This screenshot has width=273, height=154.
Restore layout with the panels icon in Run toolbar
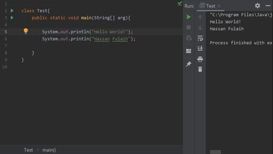click(x=189, y=51)
